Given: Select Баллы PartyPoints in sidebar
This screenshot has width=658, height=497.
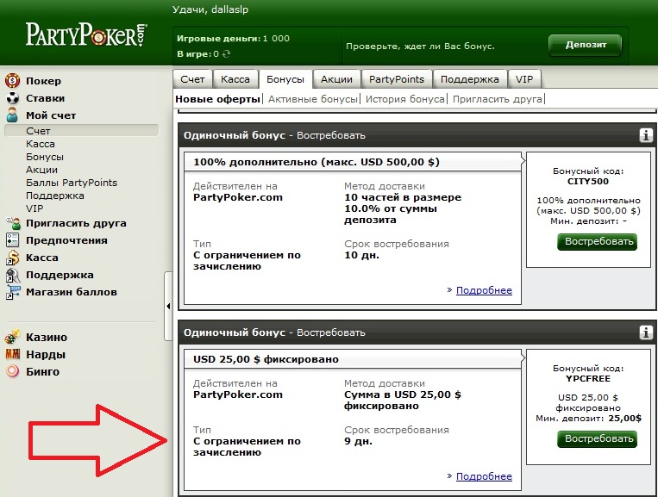Looking at the screenshot, I should click(x=72, y=183).
